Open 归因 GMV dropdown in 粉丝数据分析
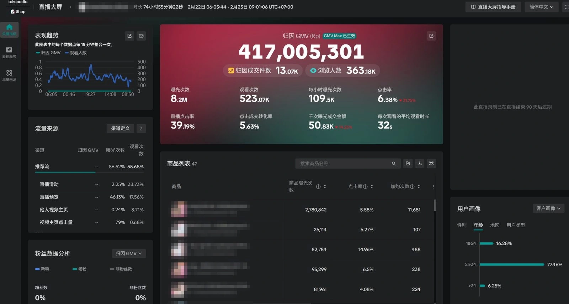569x304 pixels. tap(129, 254)
